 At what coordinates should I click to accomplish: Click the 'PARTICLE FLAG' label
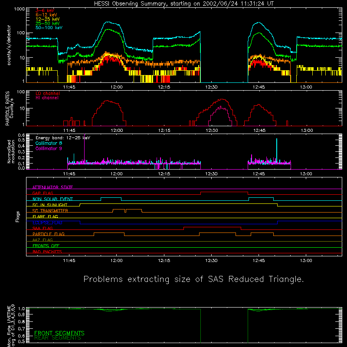tap(49, 234)
